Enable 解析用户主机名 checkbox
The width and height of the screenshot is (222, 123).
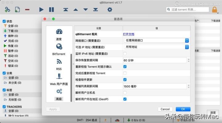tap(125, 93)
